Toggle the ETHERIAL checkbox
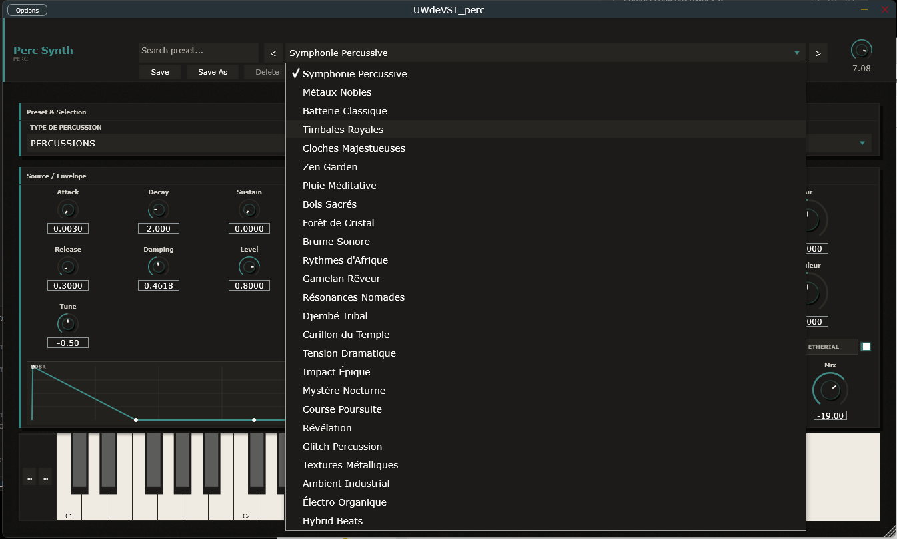 [x=866, y=347]
